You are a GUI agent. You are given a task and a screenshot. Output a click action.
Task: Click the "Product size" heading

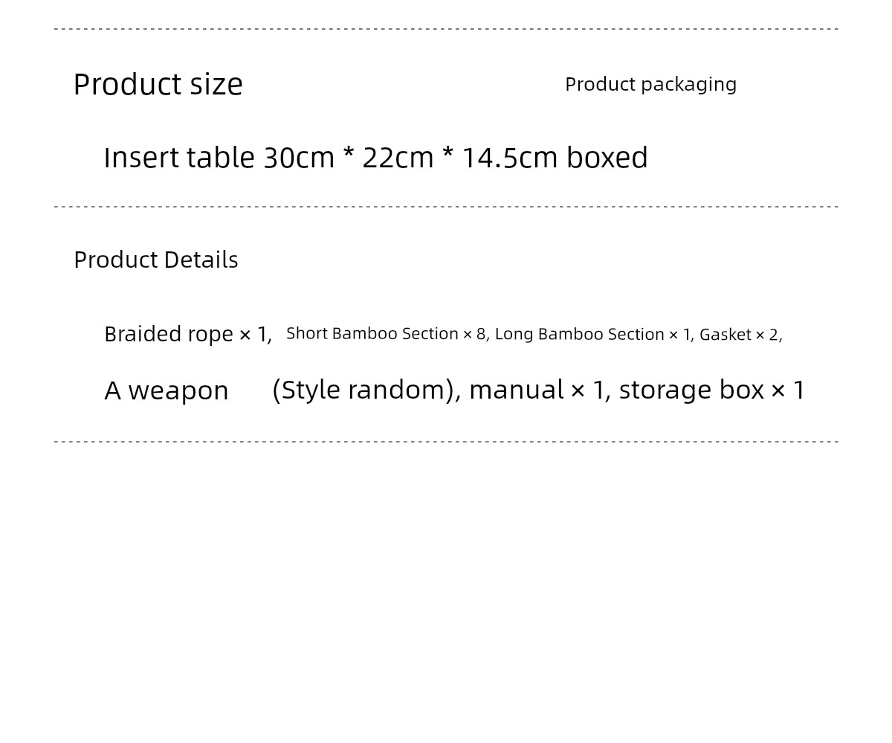point(158,85)
